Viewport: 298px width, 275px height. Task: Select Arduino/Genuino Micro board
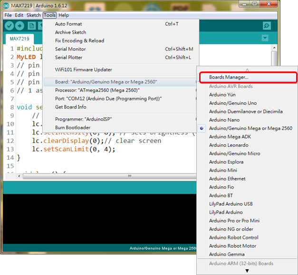pyautogui.click(x=247, y=153)
